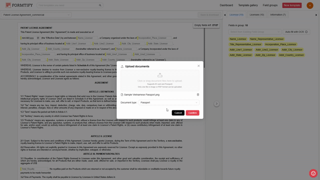Close the Upload documents dialog
The width and height of the screenshot is (320, 180).
198,66
